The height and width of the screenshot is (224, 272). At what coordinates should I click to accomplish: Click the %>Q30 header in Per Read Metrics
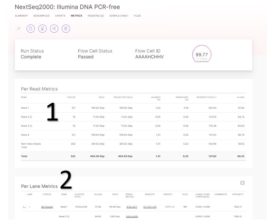point(241,97)
